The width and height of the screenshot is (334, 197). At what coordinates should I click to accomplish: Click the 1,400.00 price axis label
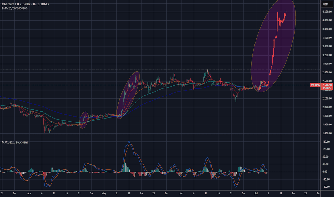[327, 133]
